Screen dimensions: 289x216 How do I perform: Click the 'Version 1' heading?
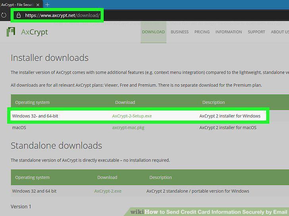pyautogui.click(x=21, y=207)
